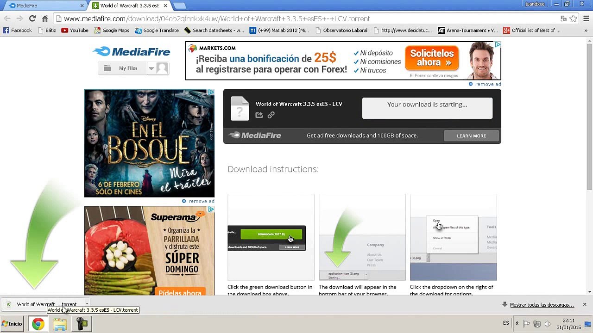Click the share icon under the file name
Viewport: 593px width, 333px height.
pos(259,115)
